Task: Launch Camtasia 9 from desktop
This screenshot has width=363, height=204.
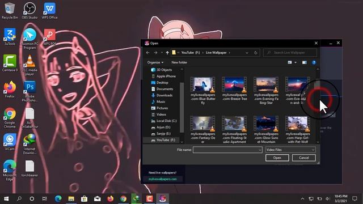Action: tap(10, 63)
